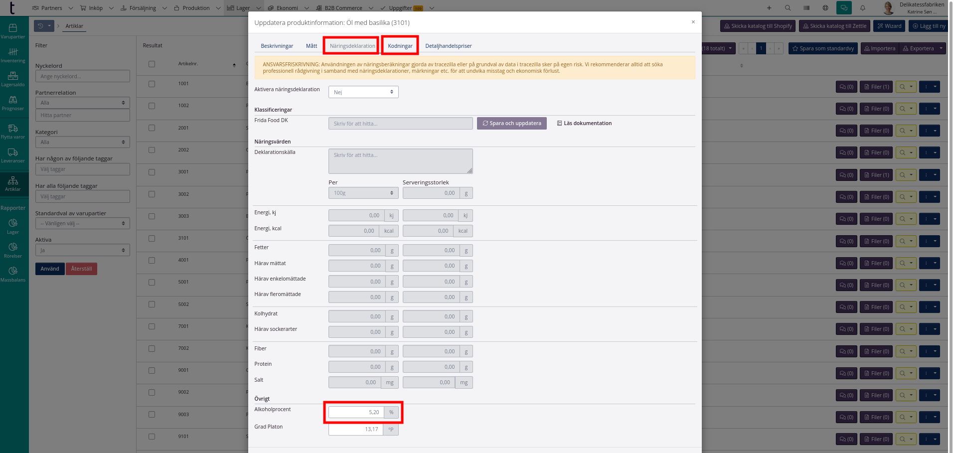Click Spara och uppdatera button

512,123
